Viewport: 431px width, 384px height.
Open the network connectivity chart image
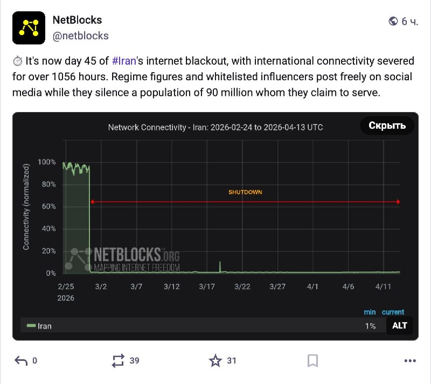(215, 226)
